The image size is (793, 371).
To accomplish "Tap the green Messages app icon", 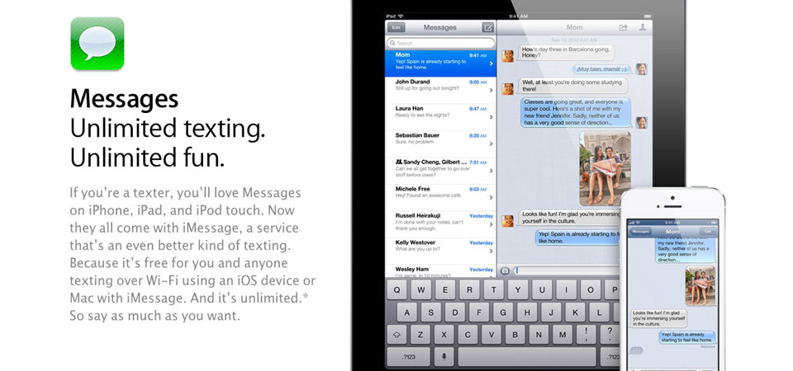I will (x=97, y=44).
